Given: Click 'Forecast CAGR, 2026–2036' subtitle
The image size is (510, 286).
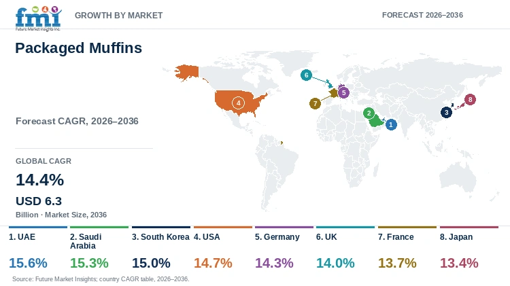Looking at the screenshot, I should (77, 121).
